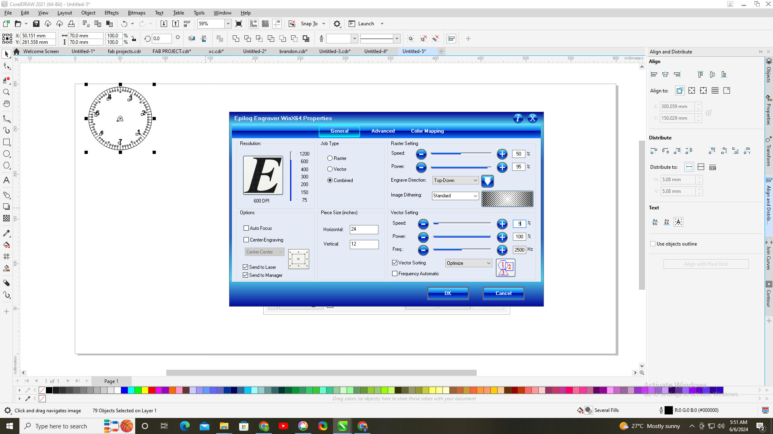Image resolution: width=773 pixels, height=434 pixels.
Task: Click the Save icon in toolbar
Action: click(36, 24)
